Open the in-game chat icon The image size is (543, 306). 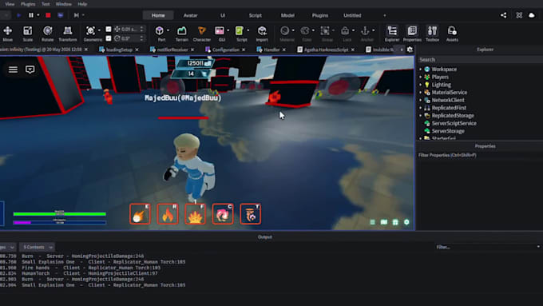tap(30, 70)
